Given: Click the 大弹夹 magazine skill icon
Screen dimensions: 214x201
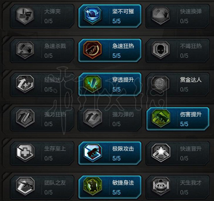Looking at the screenshot, I should click(x=25, y=16).
